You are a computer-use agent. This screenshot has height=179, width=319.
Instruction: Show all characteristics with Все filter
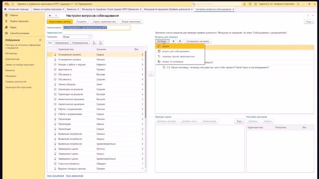pyautogui.click(x=50, y=43)
